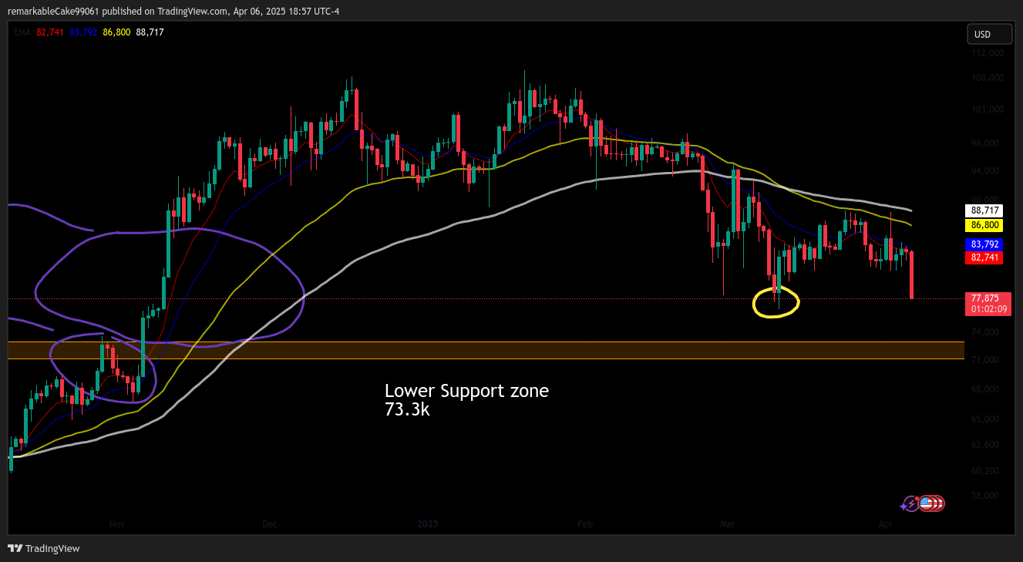
Task: Click the 71,000 price axis level
Action: pyautogui.click(x=987, y=360)
